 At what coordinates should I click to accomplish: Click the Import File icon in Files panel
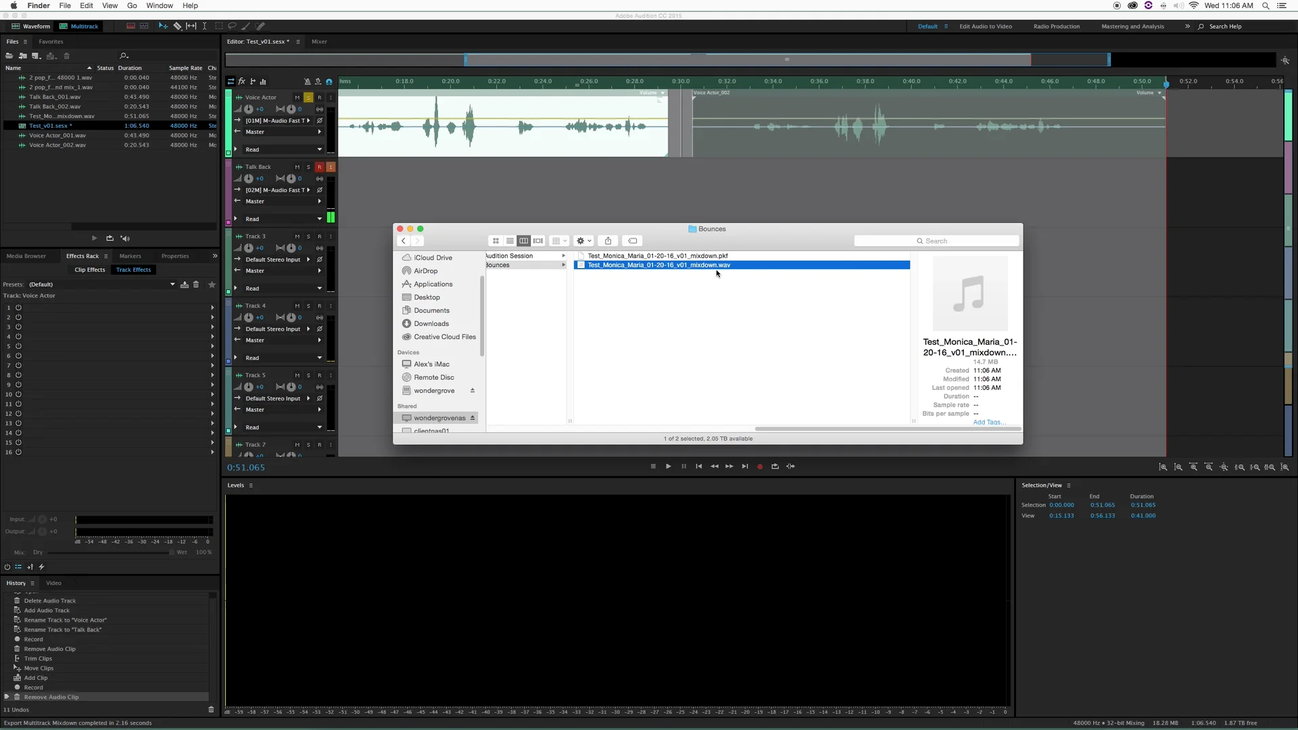coord(22,56)
